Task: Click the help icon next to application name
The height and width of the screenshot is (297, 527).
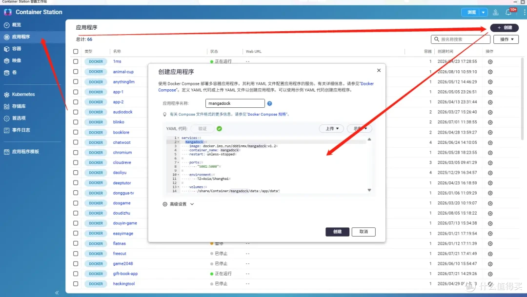Action: 269,103
